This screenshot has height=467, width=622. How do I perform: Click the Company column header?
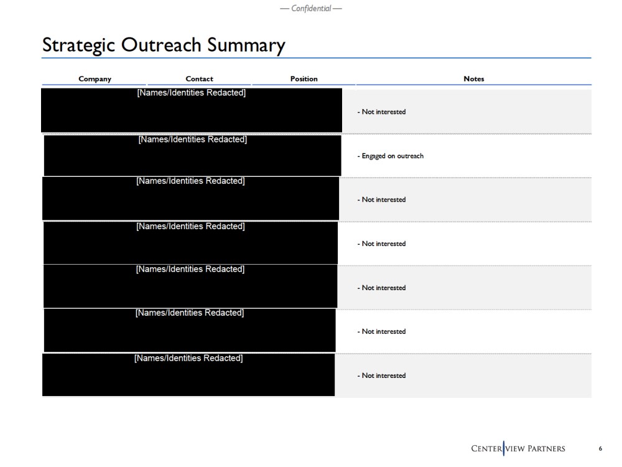point(95,79)
